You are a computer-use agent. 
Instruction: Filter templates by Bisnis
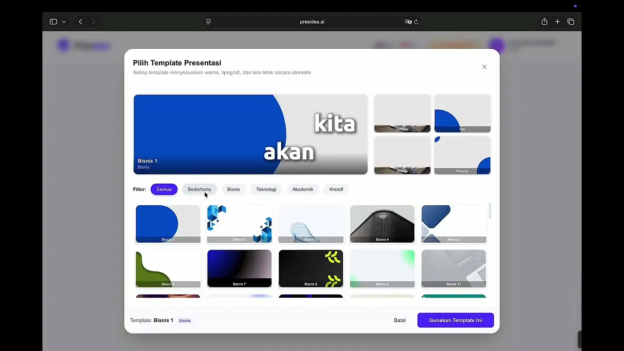click(234, 189)
